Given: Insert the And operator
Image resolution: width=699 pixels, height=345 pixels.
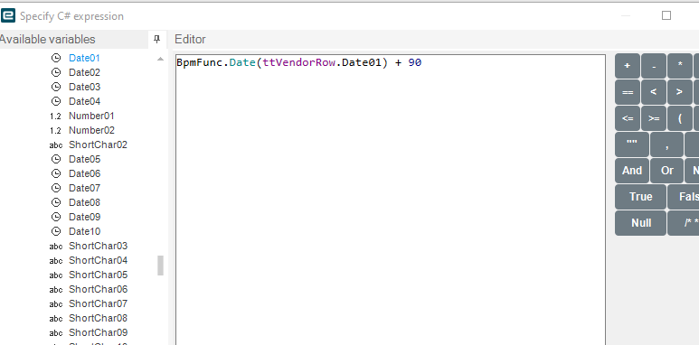Looking at the screenshot, I should click(x=632, y=171).
